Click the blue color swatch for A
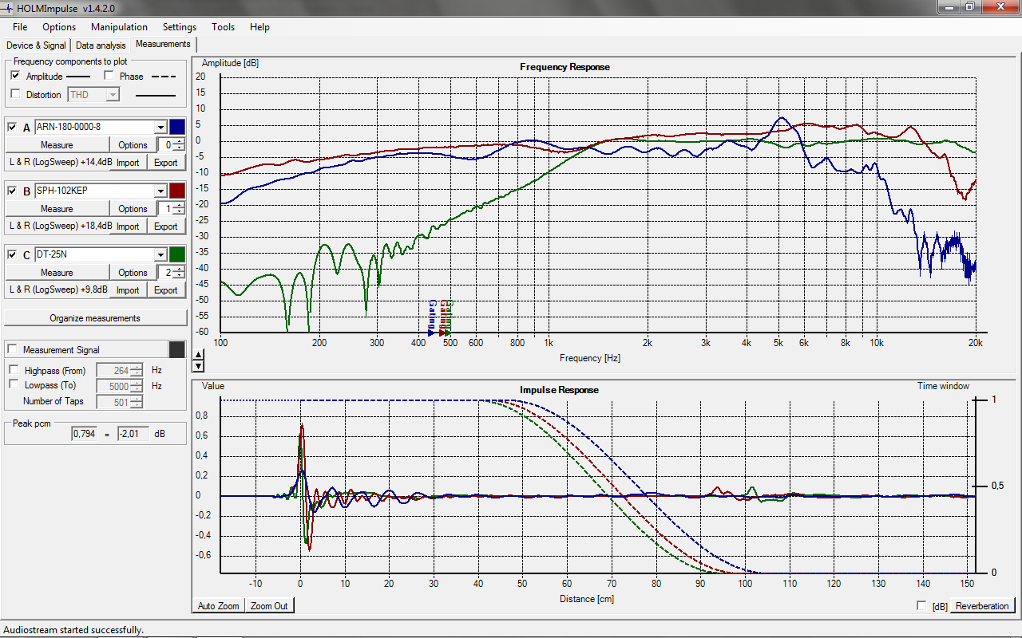1022x638 pixels. coord(177,127)
